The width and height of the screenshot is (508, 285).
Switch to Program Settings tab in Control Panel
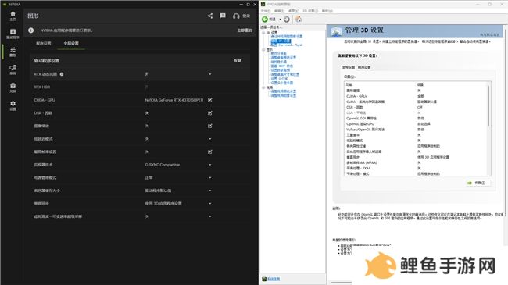point(364,68)
